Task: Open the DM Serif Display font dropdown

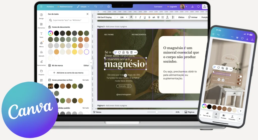Action: tap(105, 17)
